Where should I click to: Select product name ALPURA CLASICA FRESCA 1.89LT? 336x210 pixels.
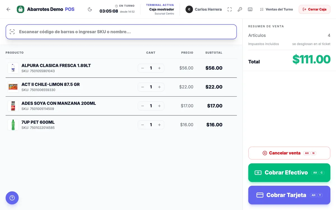pos(56,66)
